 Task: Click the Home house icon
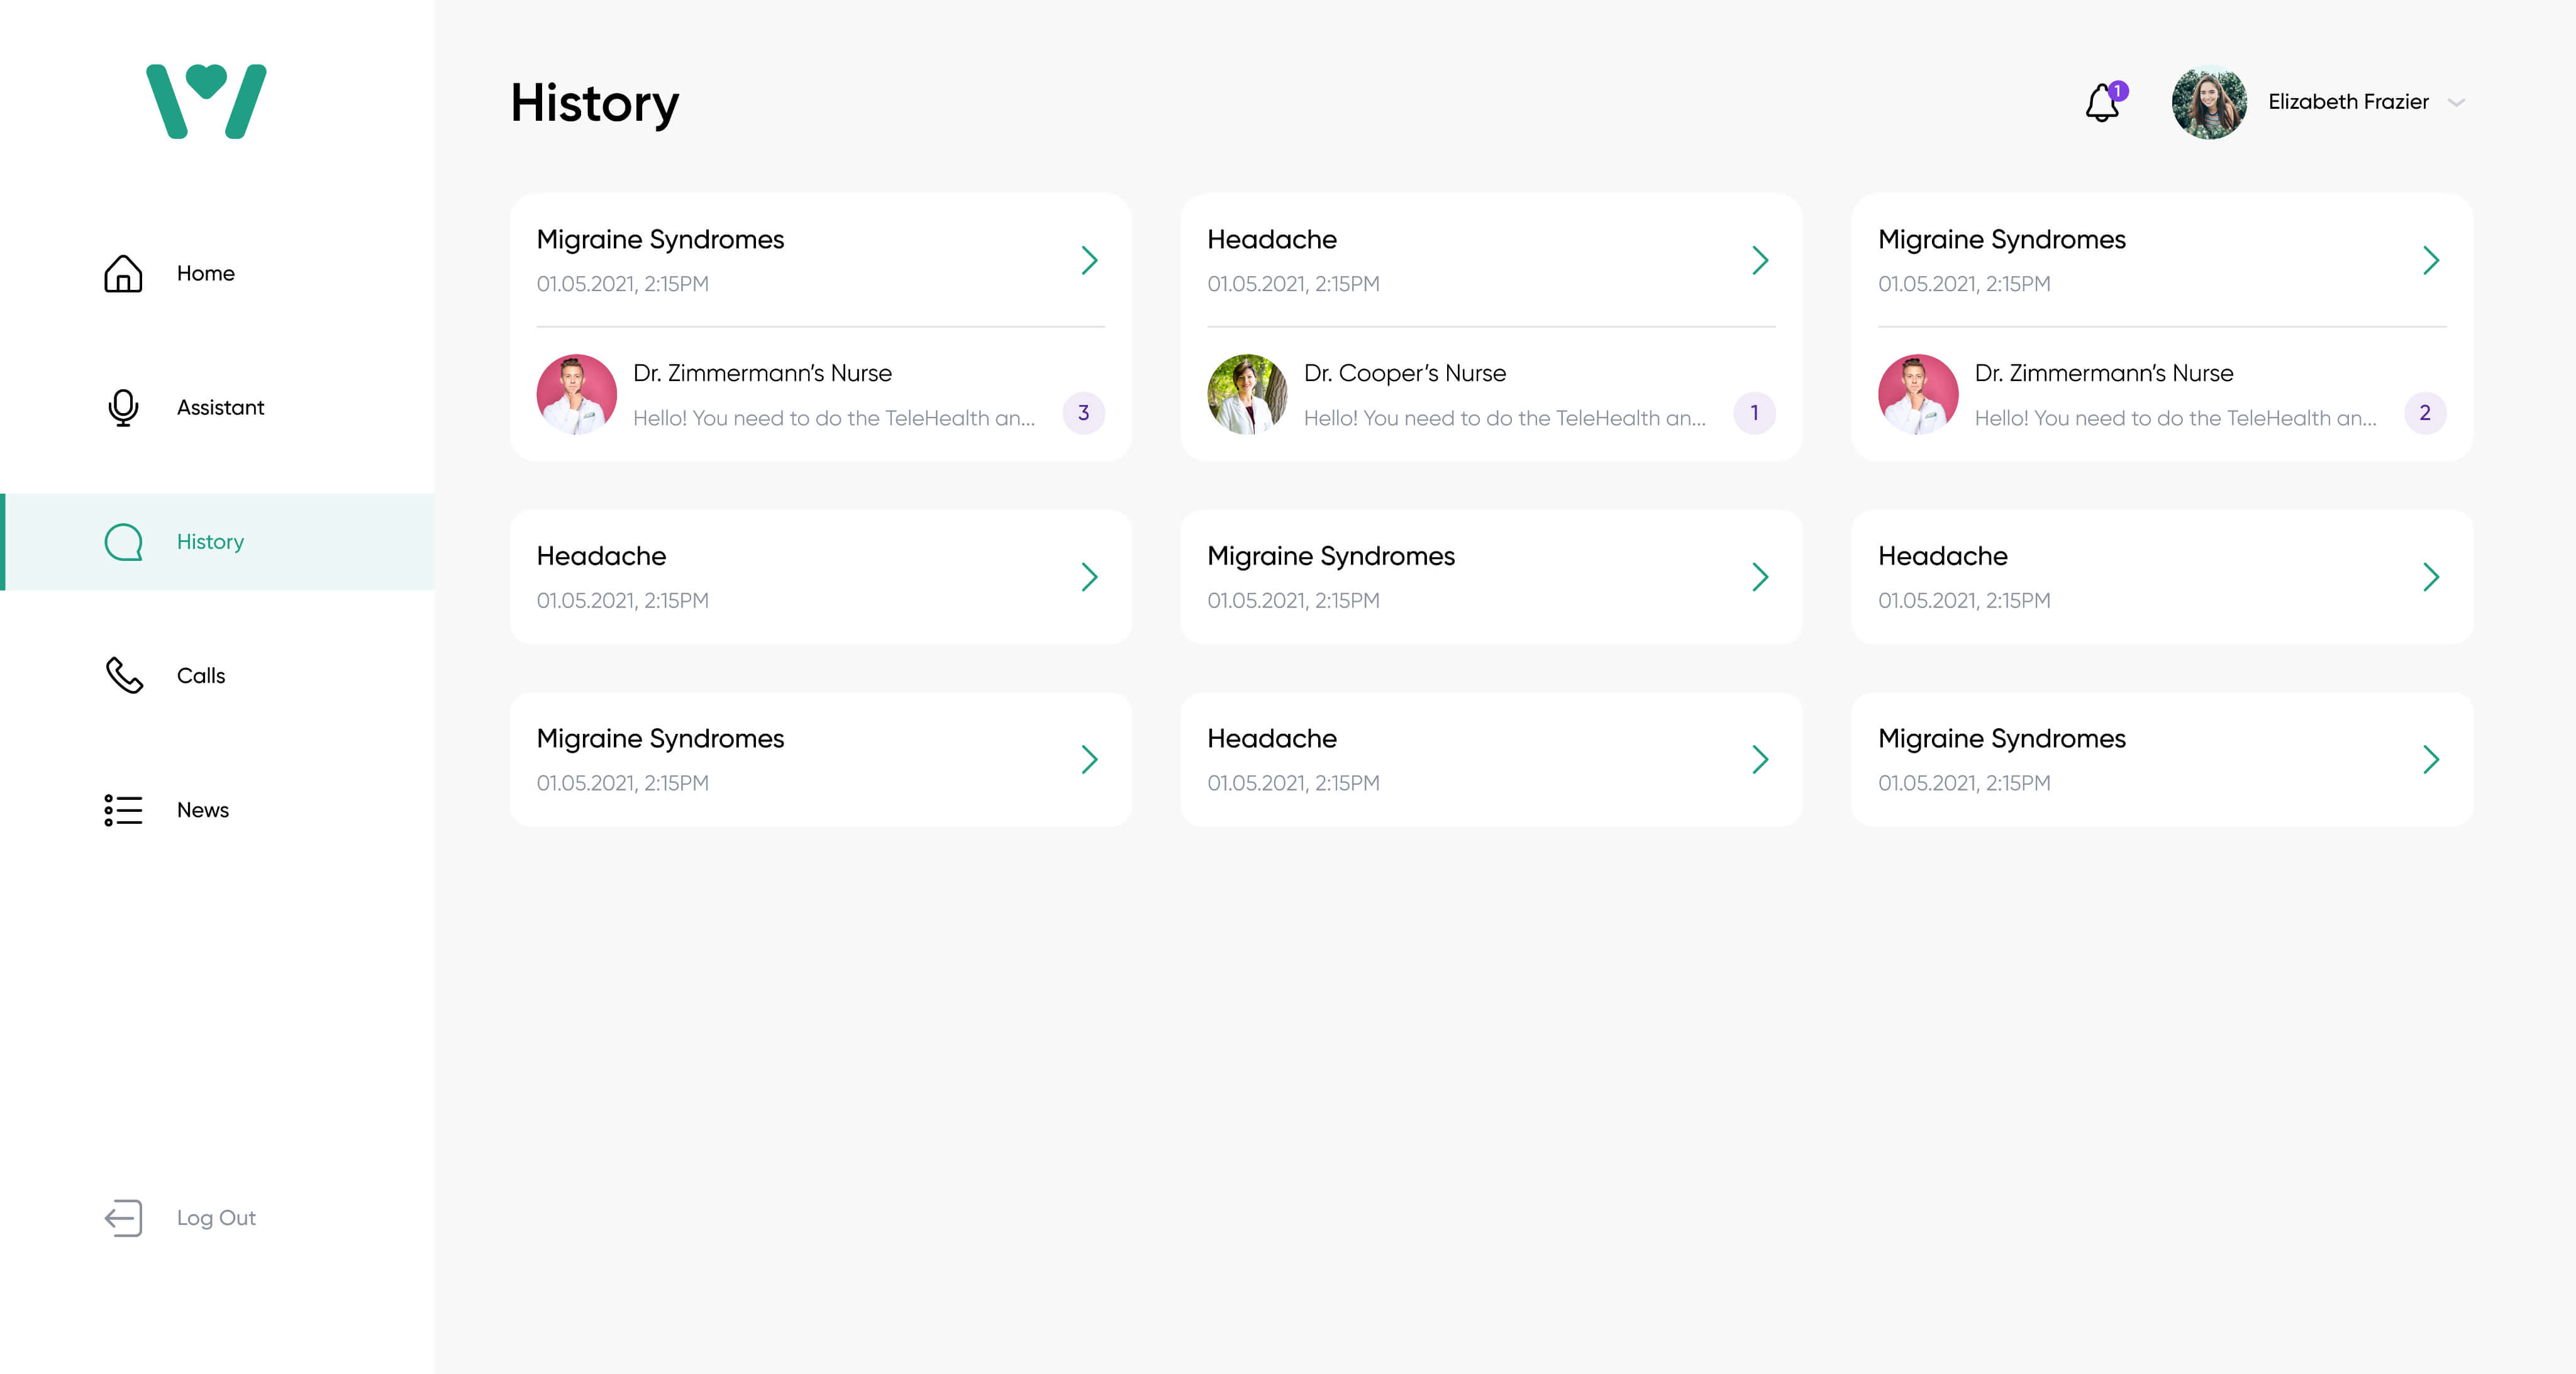click(x=123, y=273)
